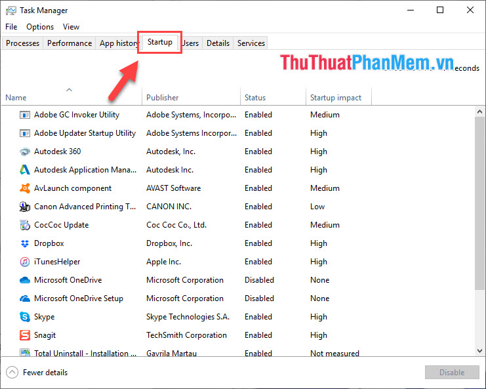Switch to the Services tab

coord(251,43)
